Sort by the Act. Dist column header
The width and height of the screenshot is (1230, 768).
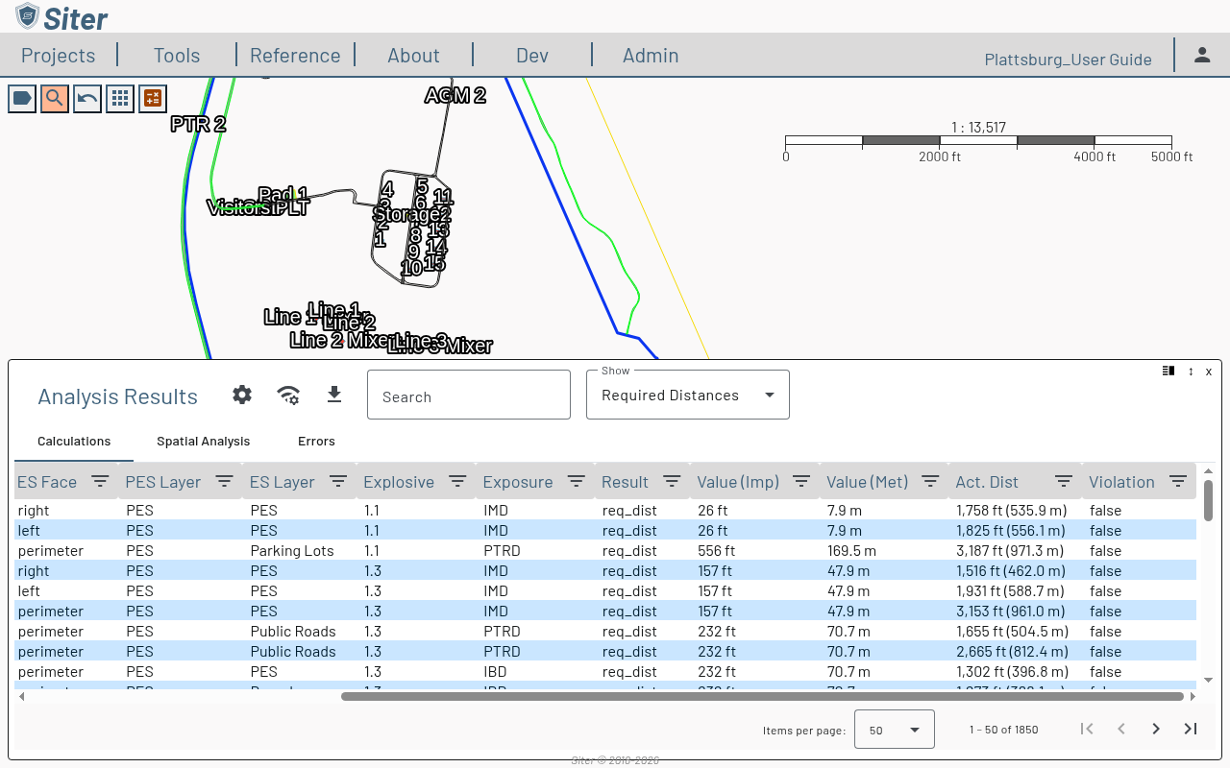pyautogui.click(x=987, y=482)
